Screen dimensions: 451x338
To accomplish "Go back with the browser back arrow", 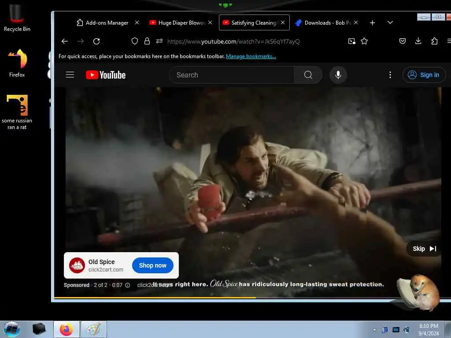I will [x=65, y=41].
